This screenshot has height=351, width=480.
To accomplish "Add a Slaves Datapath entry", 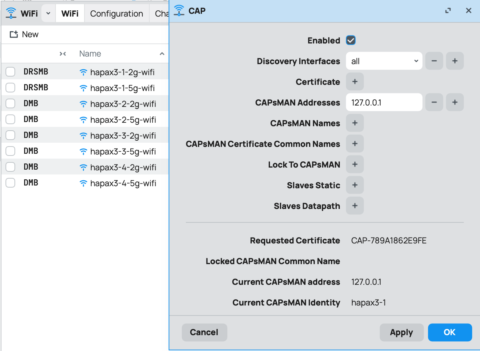I will pyautogui.click(x=354, y=206).
